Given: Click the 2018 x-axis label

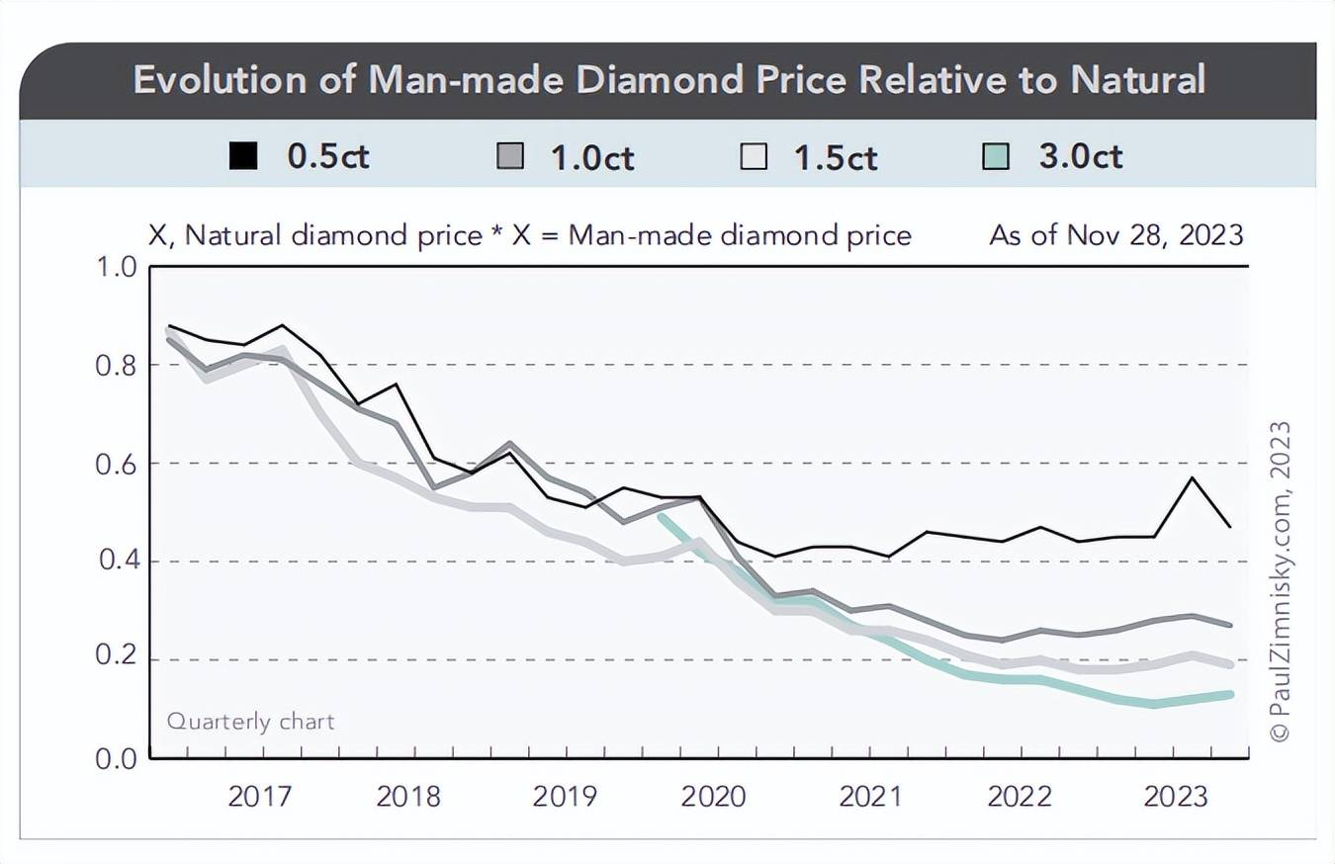Looking at the screenshot, I should pyautogui.click(x=408, y=796).
